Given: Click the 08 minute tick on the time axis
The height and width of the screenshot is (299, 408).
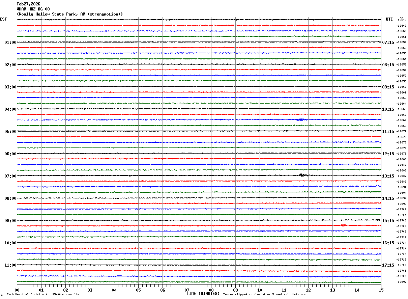Looking at the screenshot, I should [211, 290].
